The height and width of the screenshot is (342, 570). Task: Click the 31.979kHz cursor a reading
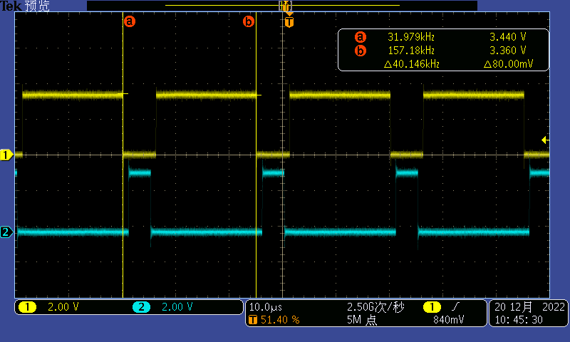411,37
